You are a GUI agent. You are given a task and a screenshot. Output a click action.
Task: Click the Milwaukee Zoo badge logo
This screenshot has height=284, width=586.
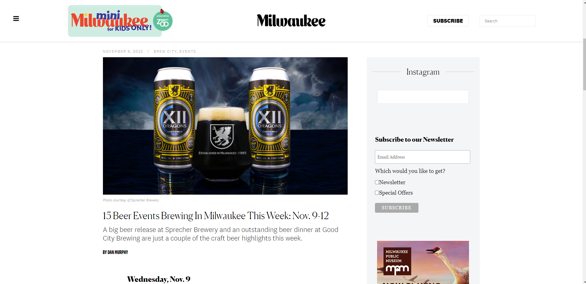coord(163,21)
